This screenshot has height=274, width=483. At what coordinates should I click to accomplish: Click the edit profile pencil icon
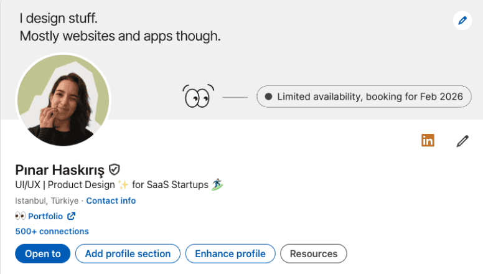(x=462, y=141)
